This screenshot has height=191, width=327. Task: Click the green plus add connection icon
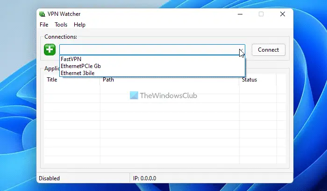pos(50,50)
